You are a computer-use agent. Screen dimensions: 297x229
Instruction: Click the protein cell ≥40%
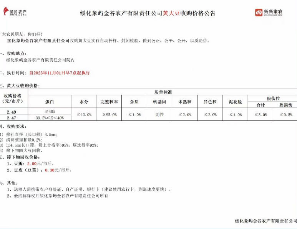50,111
